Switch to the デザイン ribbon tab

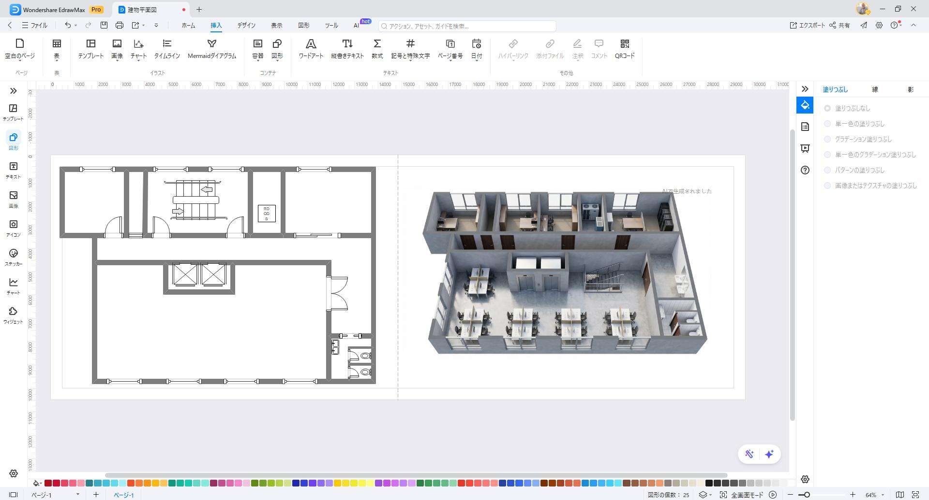pos(246,26)
